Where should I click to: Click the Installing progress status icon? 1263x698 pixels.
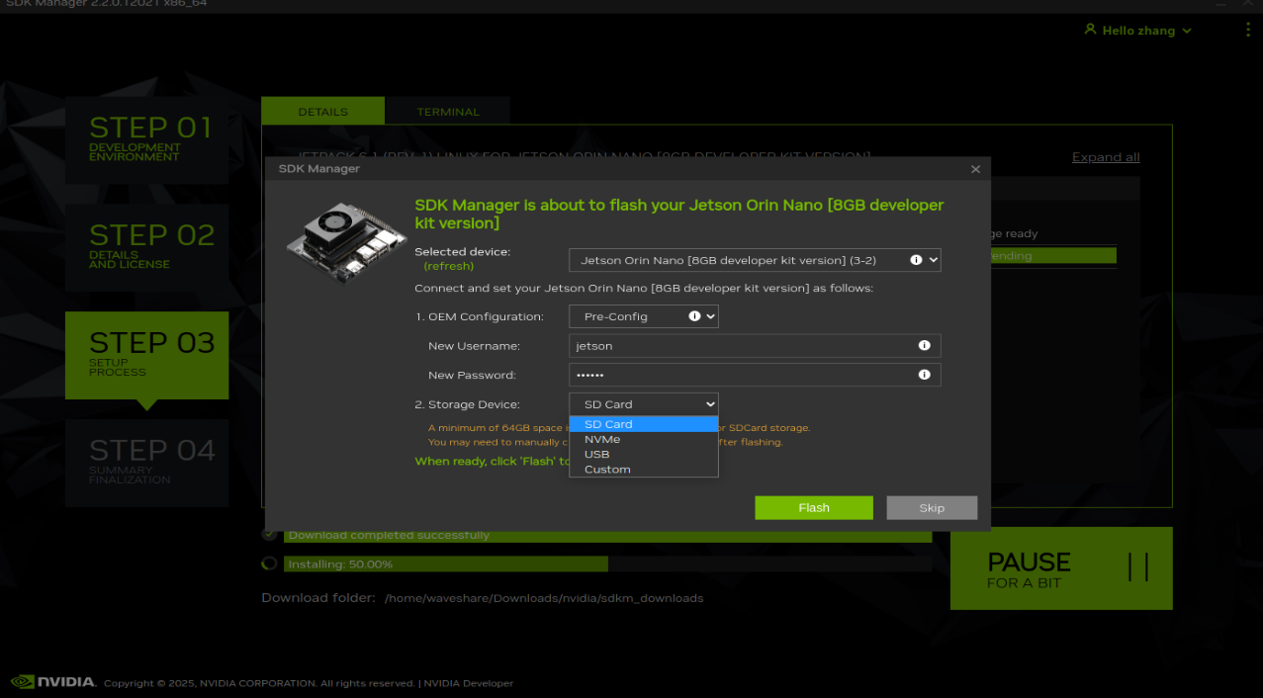tap(269, 564)
